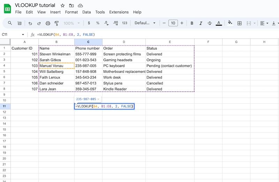
Task: Star the VLOOKUP tutorial document
Action: [62, 6]
